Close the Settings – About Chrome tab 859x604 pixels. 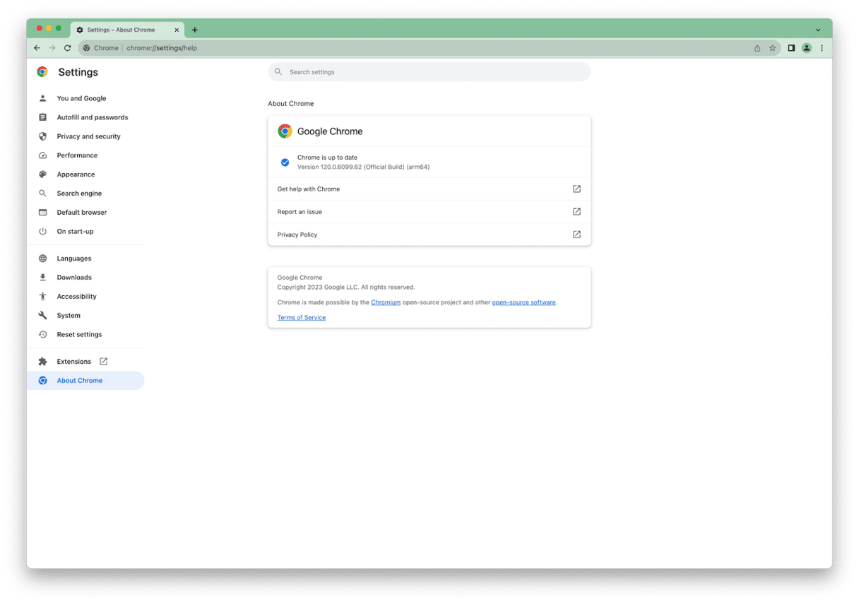coord(177,30)
